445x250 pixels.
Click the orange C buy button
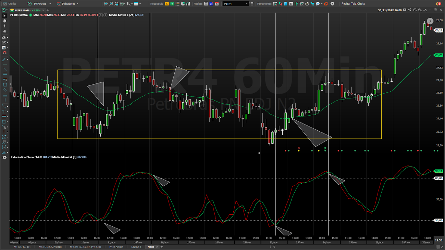point(167,4)
